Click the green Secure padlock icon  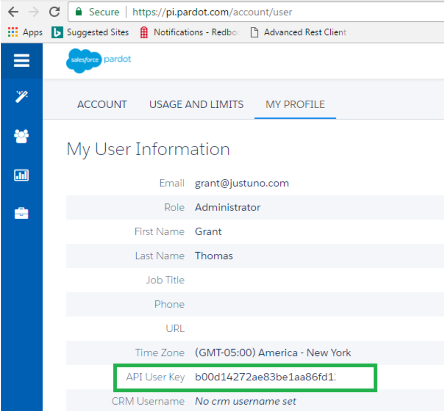point(78,12)
